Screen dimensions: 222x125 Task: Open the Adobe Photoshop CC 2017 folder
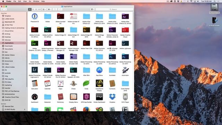click(125, 57)
